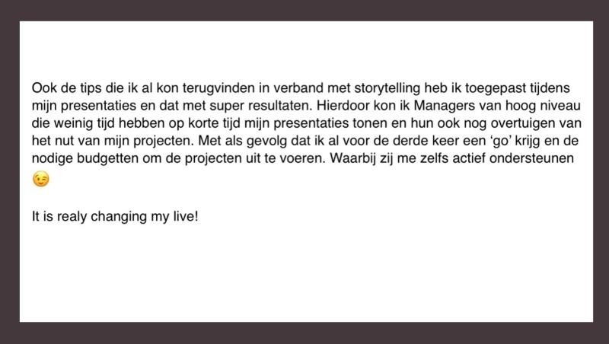Click the text 'It is realy changing my live!'
The height and width of the screenshot is (344, 609).
[115, 217]
